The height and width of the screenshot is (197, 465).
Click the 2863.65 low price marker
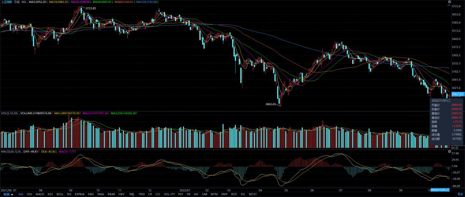coord(271,104)
